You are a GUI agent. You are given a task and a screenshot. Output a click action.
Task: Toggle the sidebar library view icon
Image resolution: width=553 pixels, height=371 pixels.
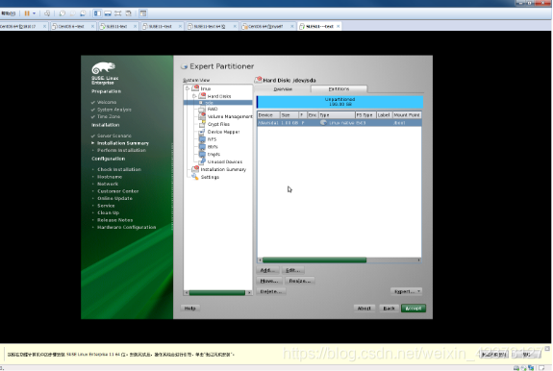[97, 13]
